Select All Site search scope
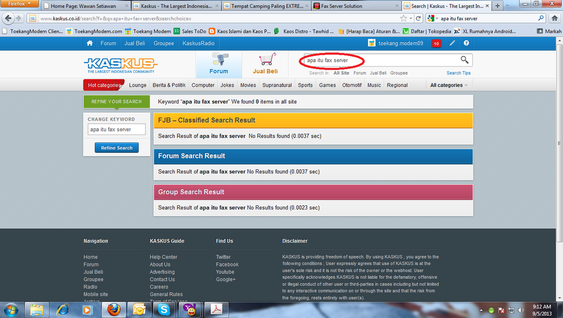The width and height of the screenshot is (563, 318). point(341,73)
